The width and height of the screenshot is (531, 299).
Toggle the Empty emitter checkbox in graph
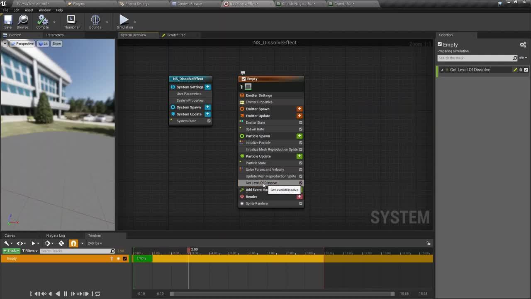pyautogui.click(x=244, y=79)
